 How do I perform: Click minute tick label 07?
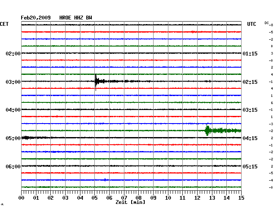point(124,198)
